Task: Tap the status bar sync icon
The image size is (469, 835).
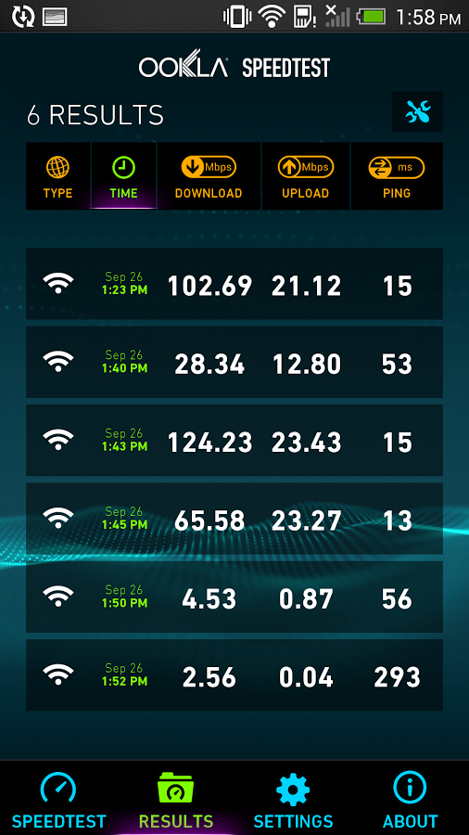Action: (x=23, y=17)
